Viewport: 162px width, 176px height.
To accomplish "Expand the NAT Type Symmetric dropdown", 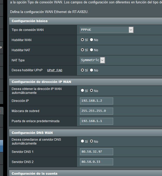I will point(92,60).
